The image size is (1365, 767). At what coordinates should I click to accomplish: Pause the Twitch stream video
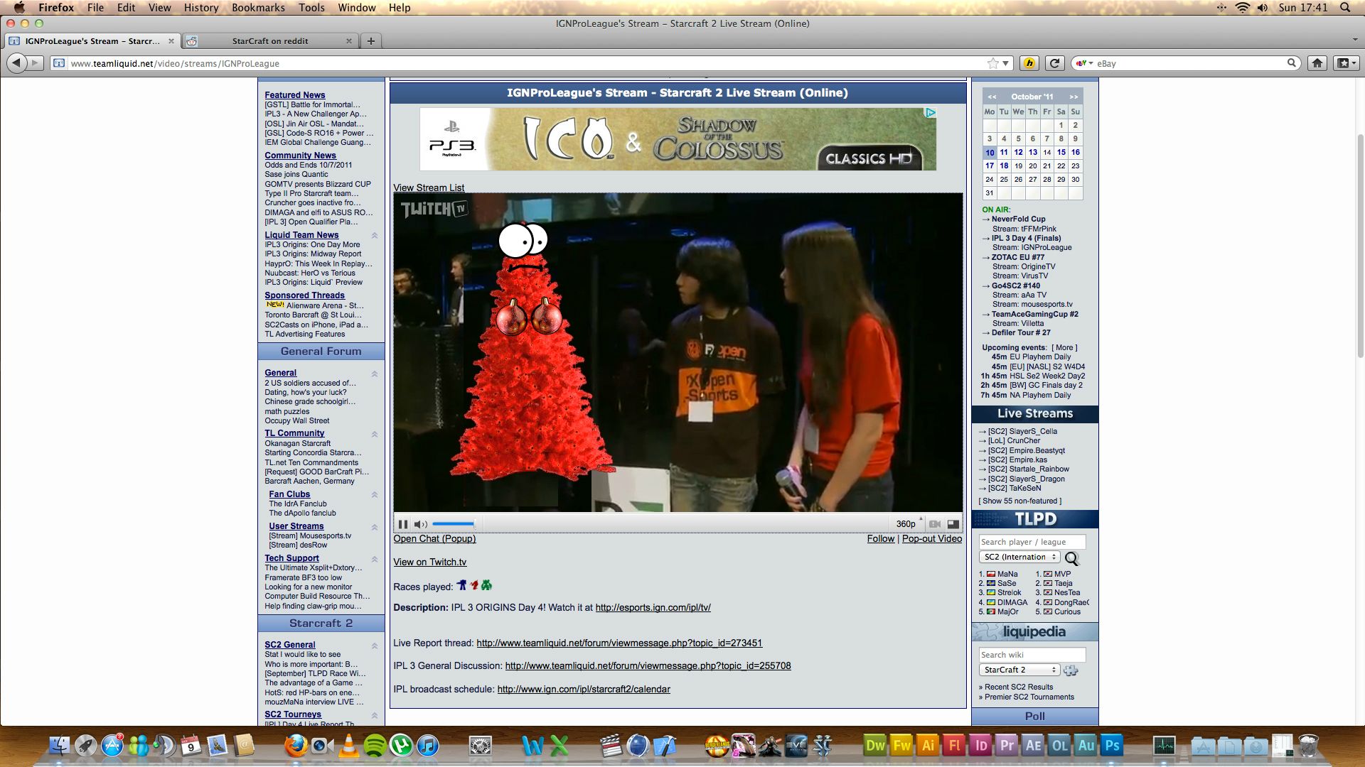(x=403, y=524)
